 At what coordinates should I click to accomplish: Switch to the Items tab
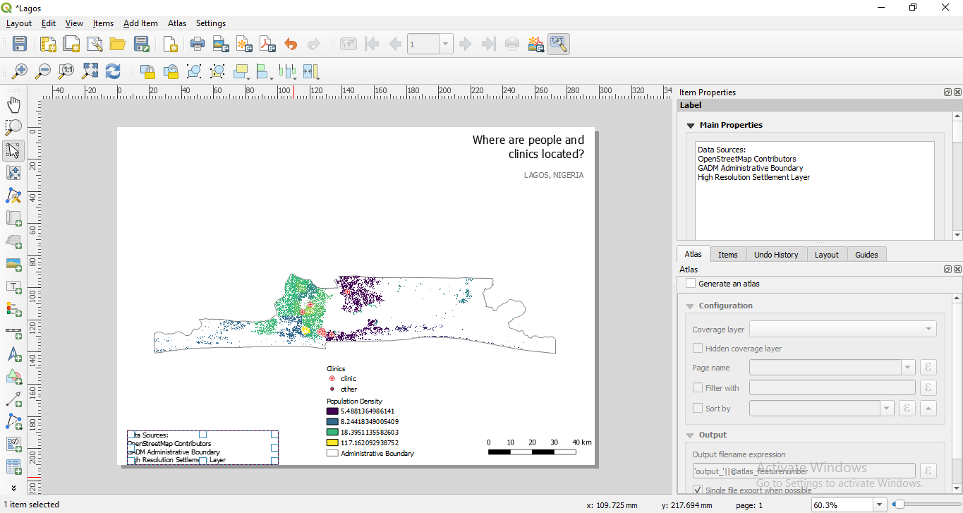[x=728, y=255]
